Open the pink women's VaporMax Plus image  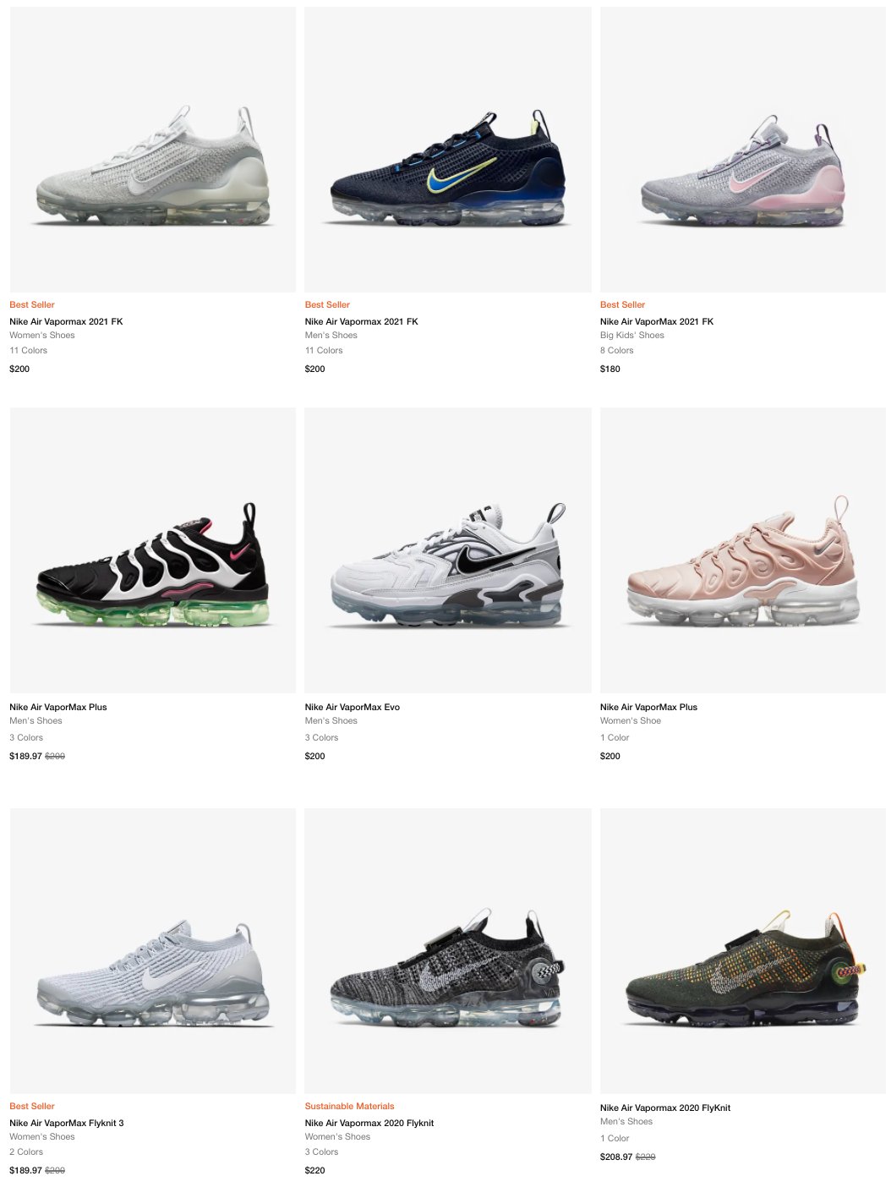tap(743, 550)
